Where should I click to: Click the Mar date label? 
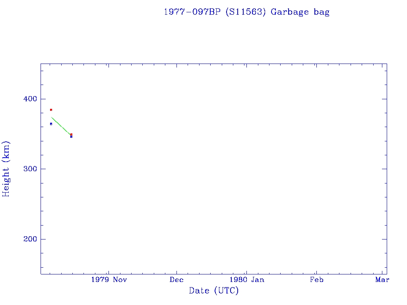[x=382, y=280]
